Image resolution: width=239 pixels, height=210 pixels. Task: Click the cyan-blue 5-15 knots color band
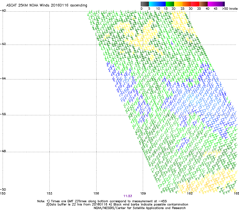pyautogui.click(x=157, y=4)
